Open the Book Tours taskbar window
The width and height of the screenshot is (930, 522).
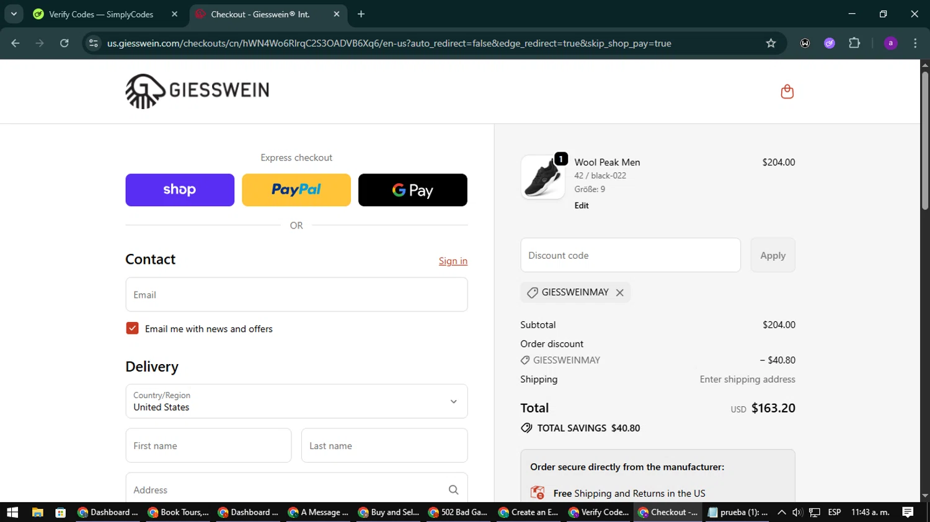pyautogui.click(x=179, y=512)
